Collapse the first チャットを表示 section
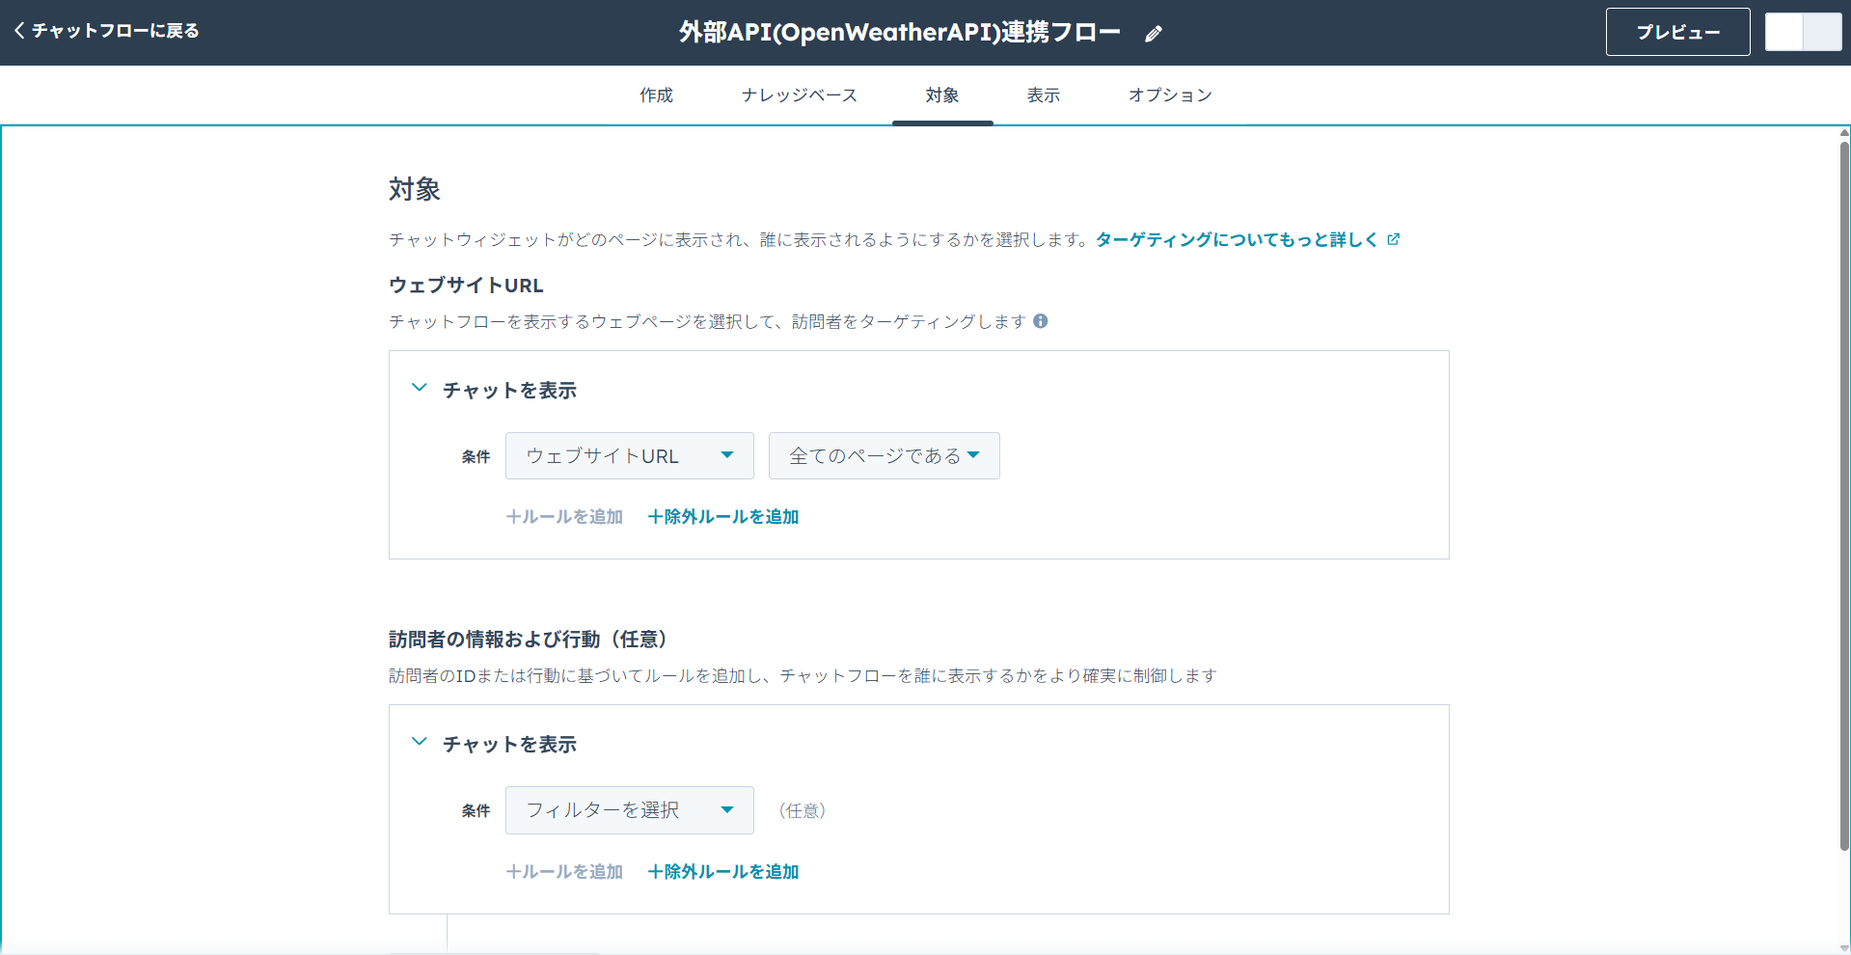 coord(419,388)
